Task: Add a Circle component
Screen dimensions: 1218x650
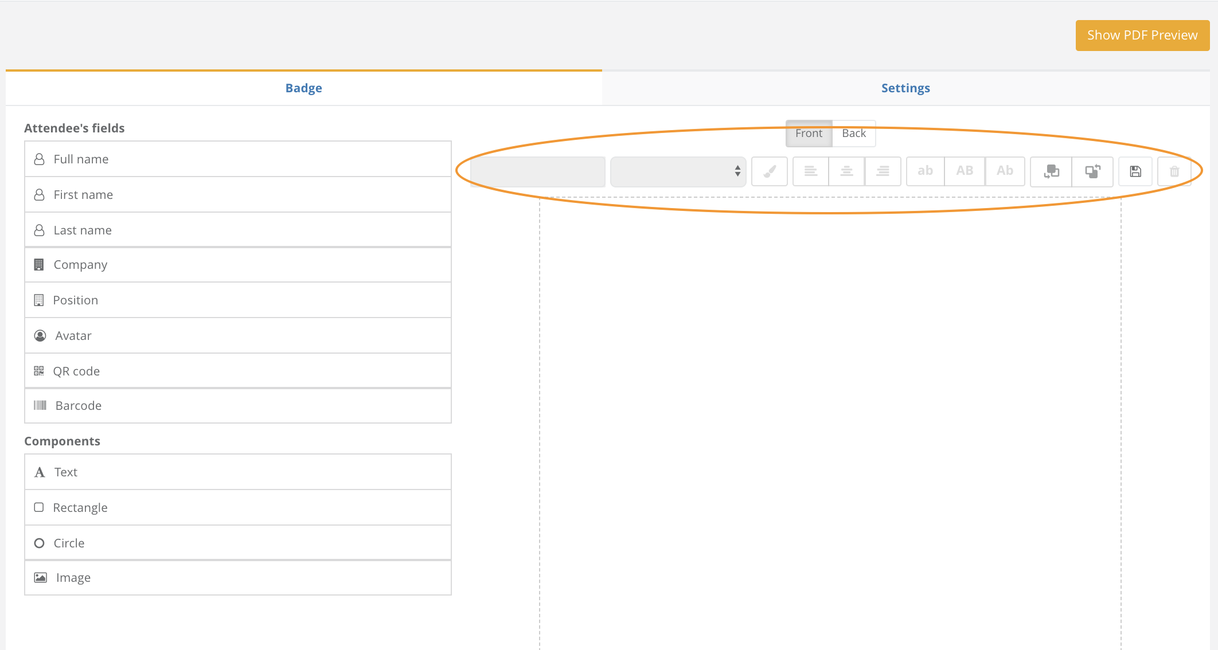Action: pos(238,543)
